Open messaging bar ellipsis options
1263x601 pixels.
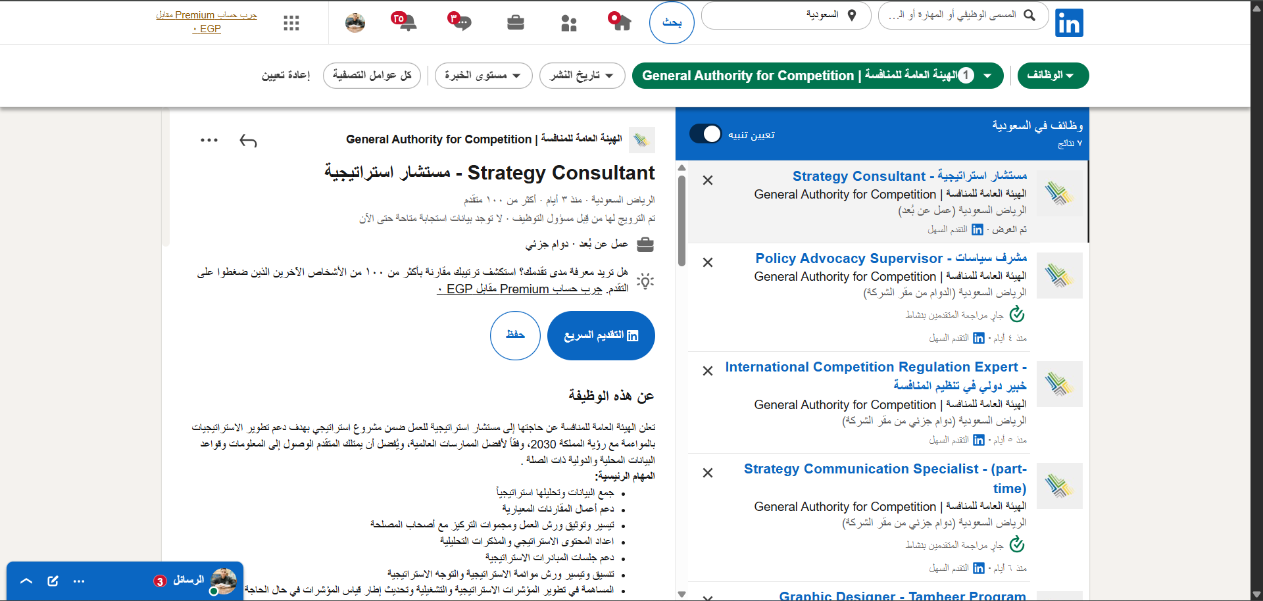[79, 581]
